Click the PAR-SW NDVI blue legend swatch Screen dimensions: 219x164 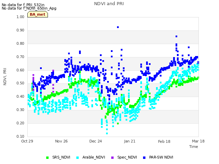(x=144, y=158)
